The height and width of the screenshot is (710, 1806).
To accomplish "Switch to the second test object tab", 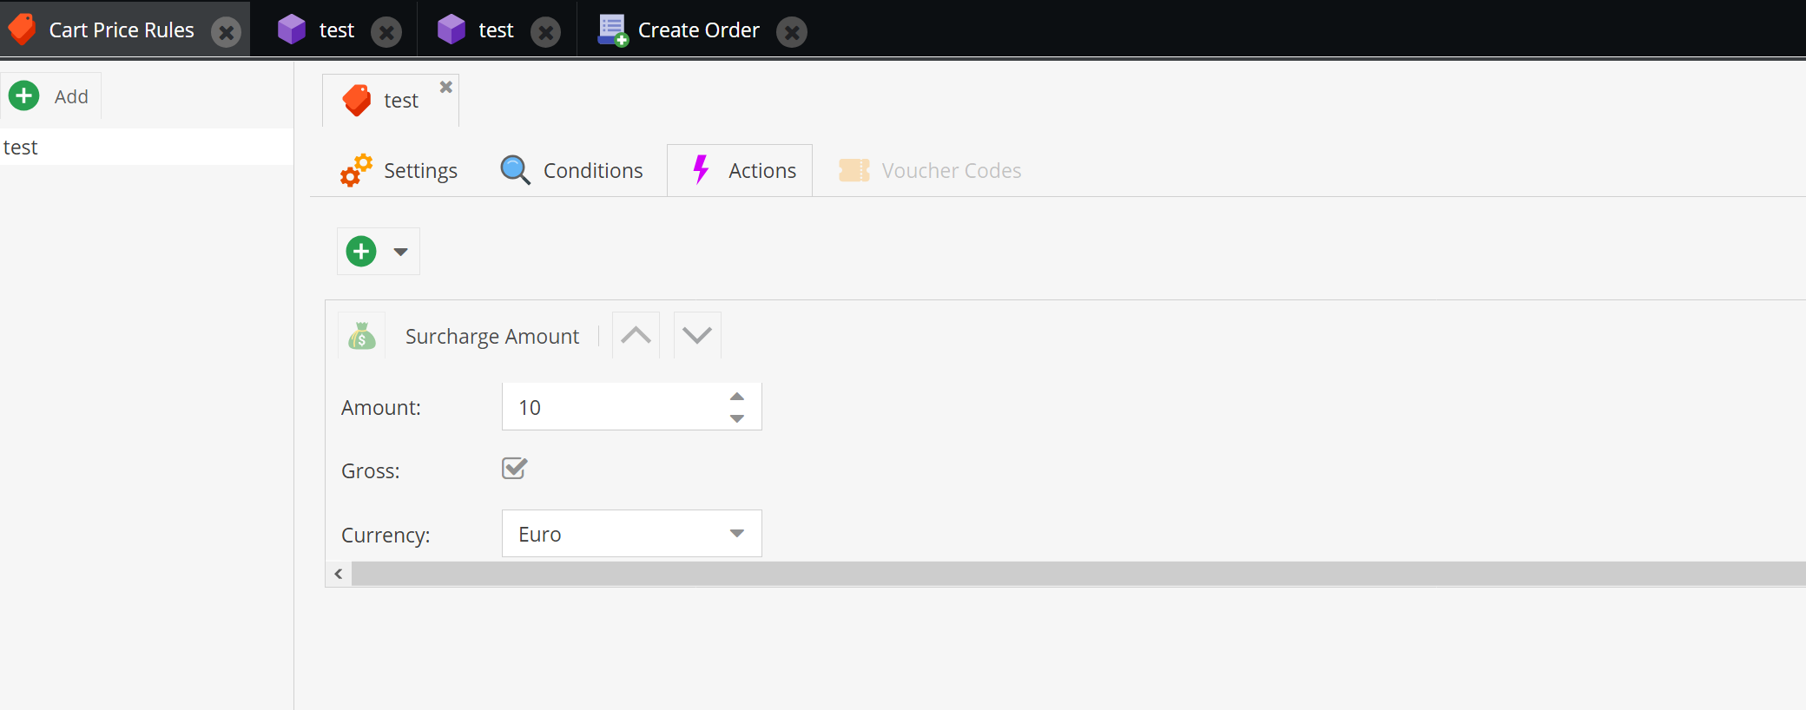I will click(x=496, y=30).
